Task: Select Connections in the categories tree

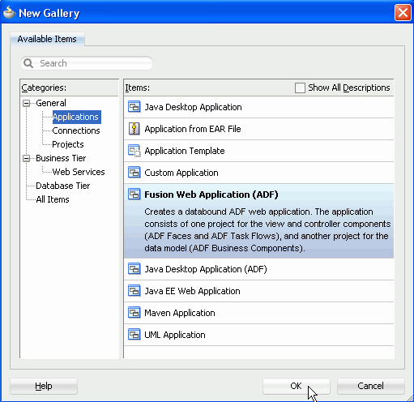Action: point(76,130)
